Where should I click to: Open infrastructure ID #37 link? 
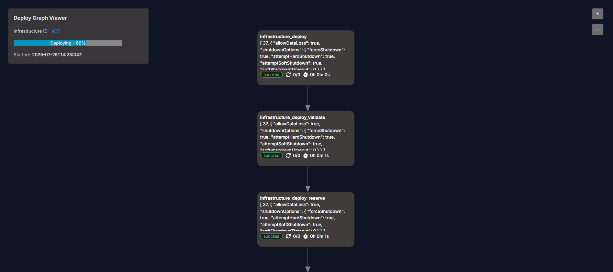pos(56,31)
